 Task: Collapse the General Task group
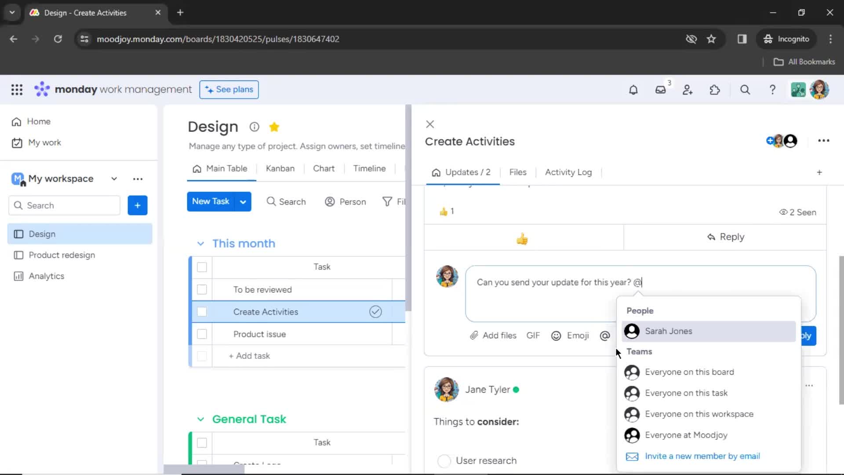click(200, 420)
